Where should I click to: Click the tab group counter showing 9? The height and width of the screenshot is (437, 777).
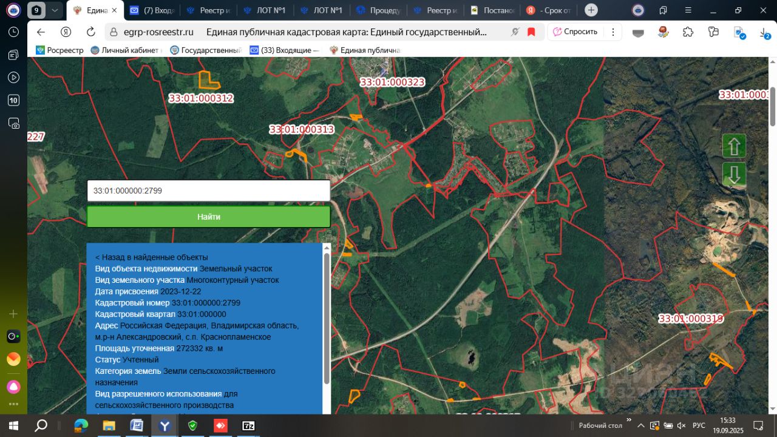pyautogui.click(x=38, y=10)
